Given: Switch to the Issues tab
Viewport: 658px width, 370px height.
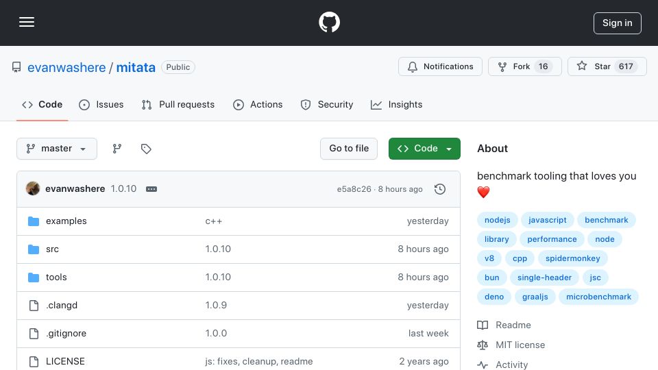Looking at the screenshot, I should 101,104.
